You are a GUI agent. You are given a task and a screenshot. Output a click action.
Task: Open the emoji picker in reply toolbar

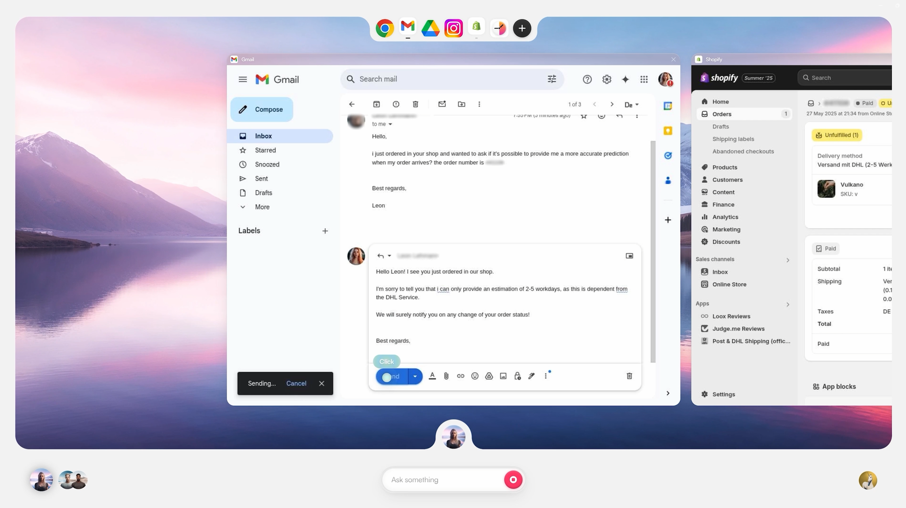[x=475, y=376]
